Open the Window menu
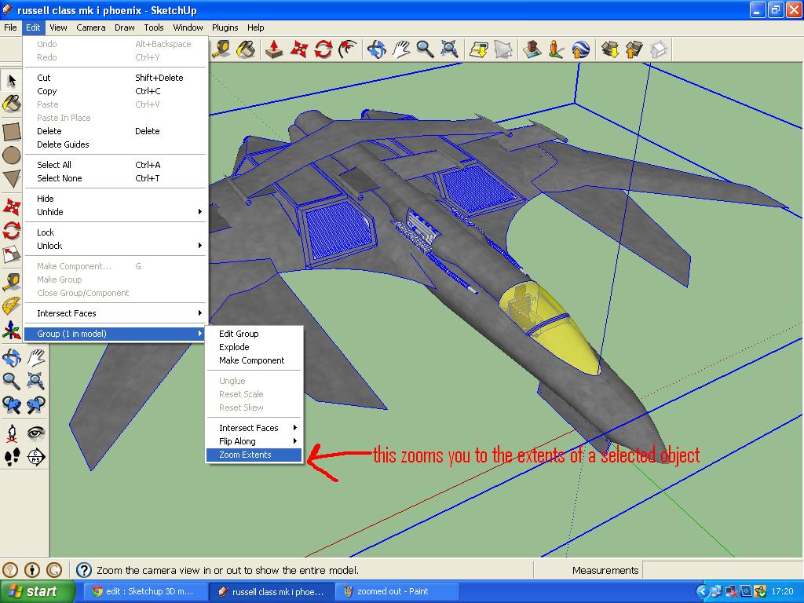 [188, 27]
